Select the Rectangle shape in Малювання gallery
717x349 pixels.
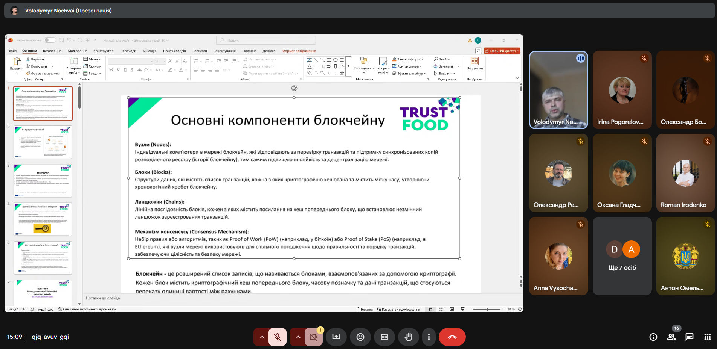pyautogui.click(x=328, y=59)
